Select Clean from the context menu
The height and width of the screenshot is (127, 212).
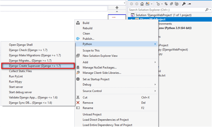[86, 34]
